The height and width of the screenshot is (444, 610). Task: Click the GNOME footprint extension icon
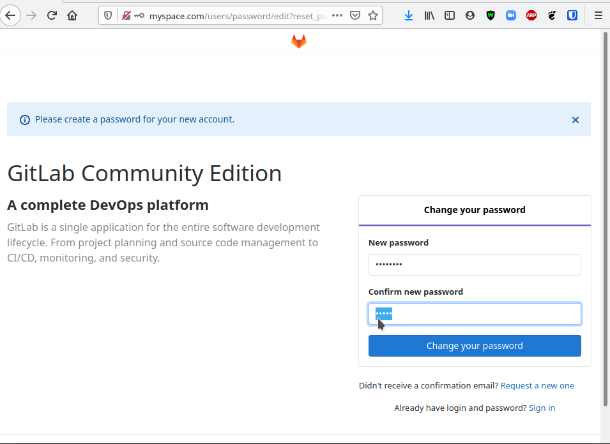(552, 15)
